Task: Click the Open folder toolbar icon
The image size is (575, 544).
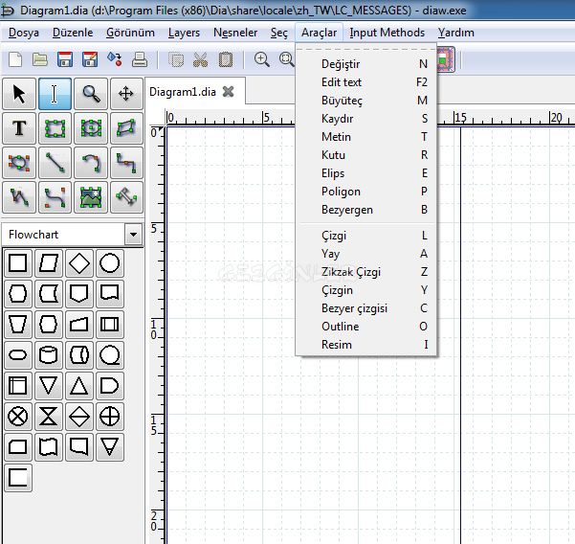Action: [x=40, y=59]
